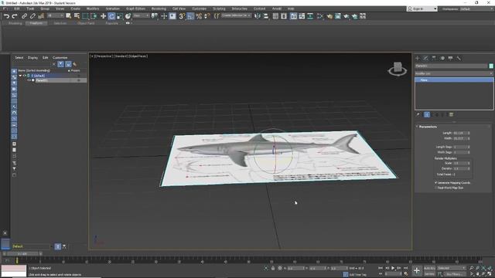
Task: Open the Utilities command panel tab
Action: click(459, 58)
